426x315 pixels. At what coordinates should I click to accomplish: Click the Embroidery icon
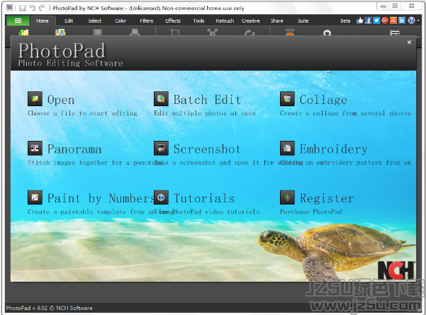288,148
